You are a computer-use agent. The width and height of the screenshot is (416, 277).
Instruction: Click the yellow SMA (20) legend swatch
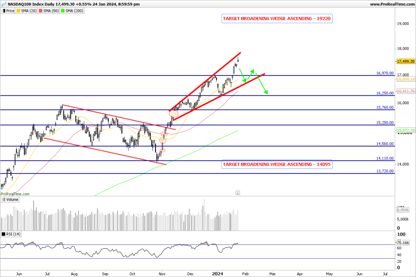click(18, 11)
